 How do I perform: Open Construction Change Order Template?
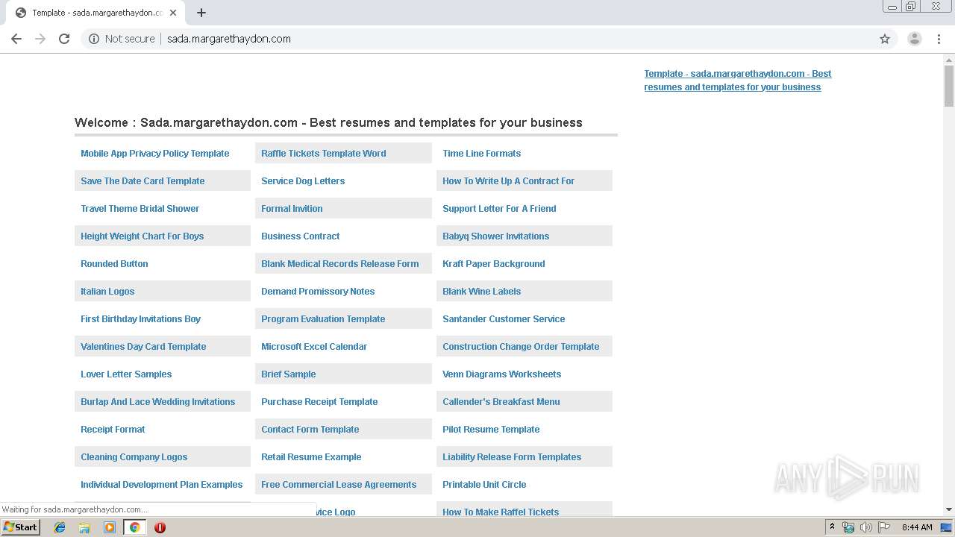pyautogui.click(x=521, y=346)
